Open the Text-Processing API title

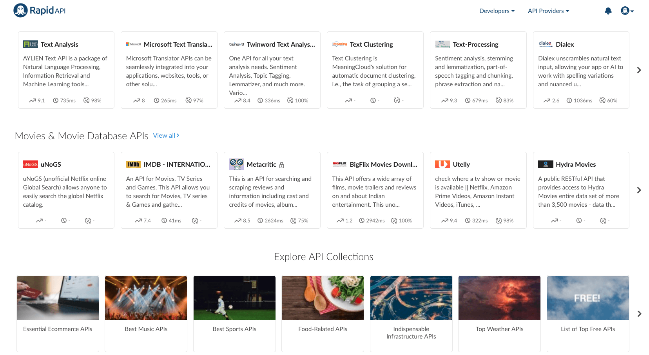coord(476,44)
